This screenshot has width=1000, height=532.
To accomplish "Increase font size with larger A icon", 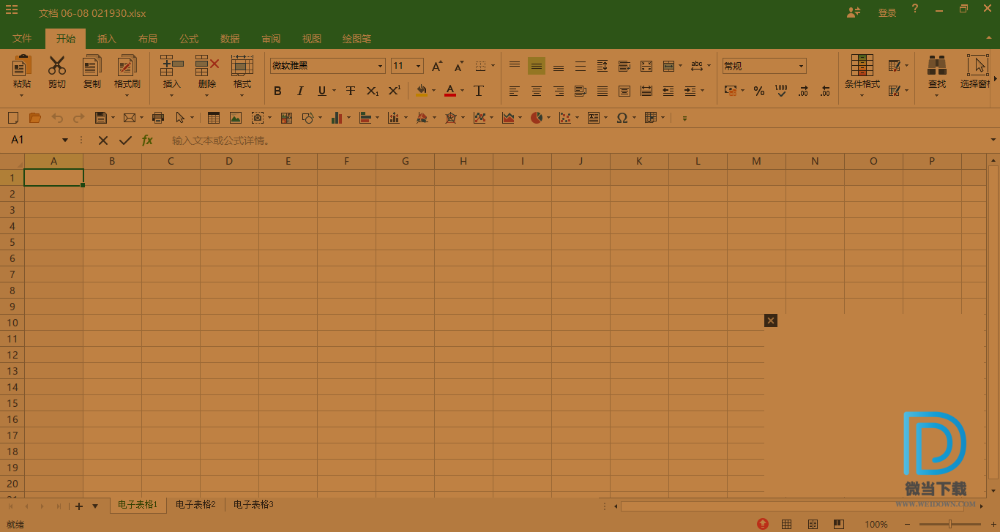I will pyautogui.click(x=437, y=66).
